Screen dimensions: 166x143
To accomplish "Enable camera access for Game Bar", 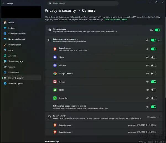I will pos(154,98).
